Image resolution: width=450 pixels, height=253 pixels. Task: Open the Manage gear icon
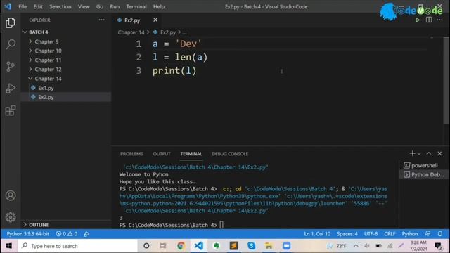(x=11, y=217)
